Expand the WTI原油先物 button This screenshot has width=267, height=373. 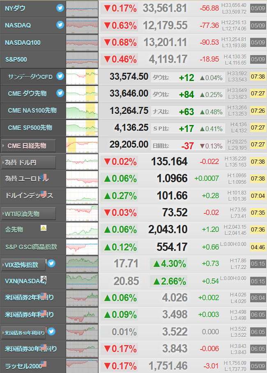(x=28, y=213)
